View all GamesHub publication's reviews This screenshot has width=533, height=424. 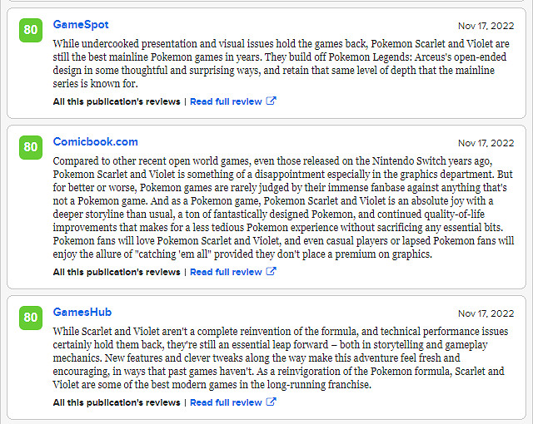click(117, 402)
